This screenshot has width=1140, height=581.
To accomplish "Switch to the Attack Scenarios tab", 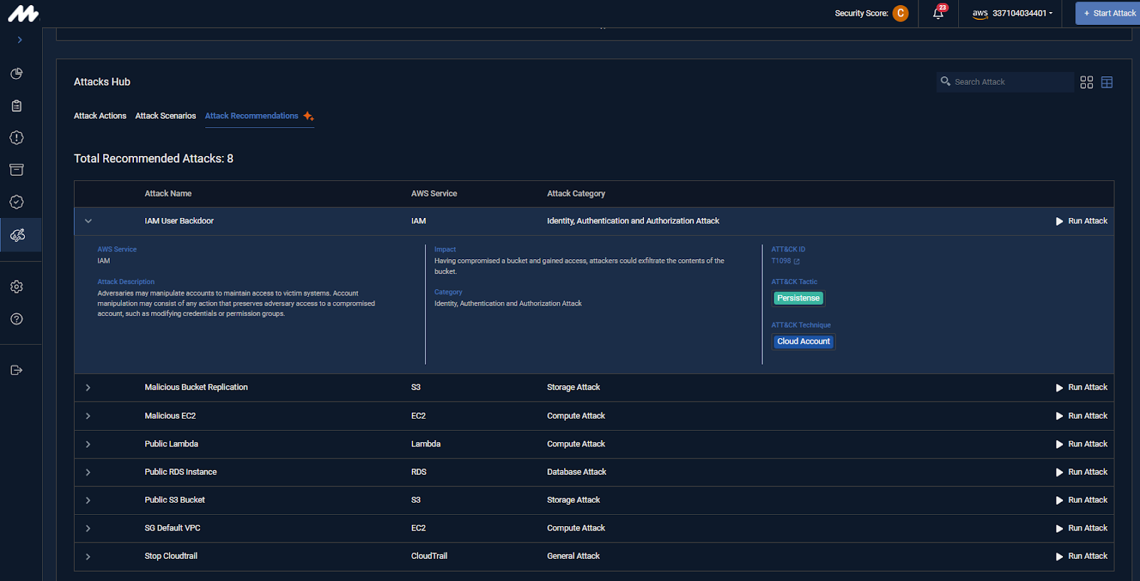I will (165, 116).
